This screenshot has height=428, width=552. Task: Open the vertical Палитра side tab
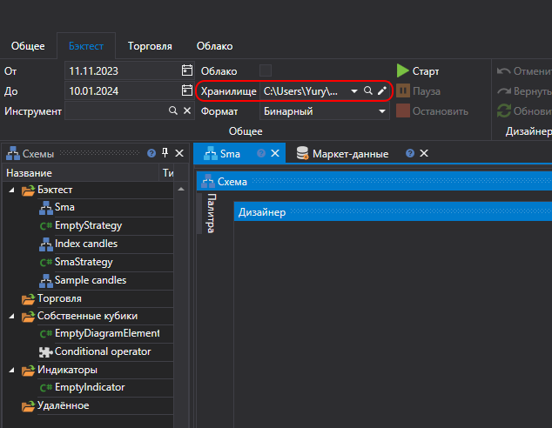tap(211, 213)
